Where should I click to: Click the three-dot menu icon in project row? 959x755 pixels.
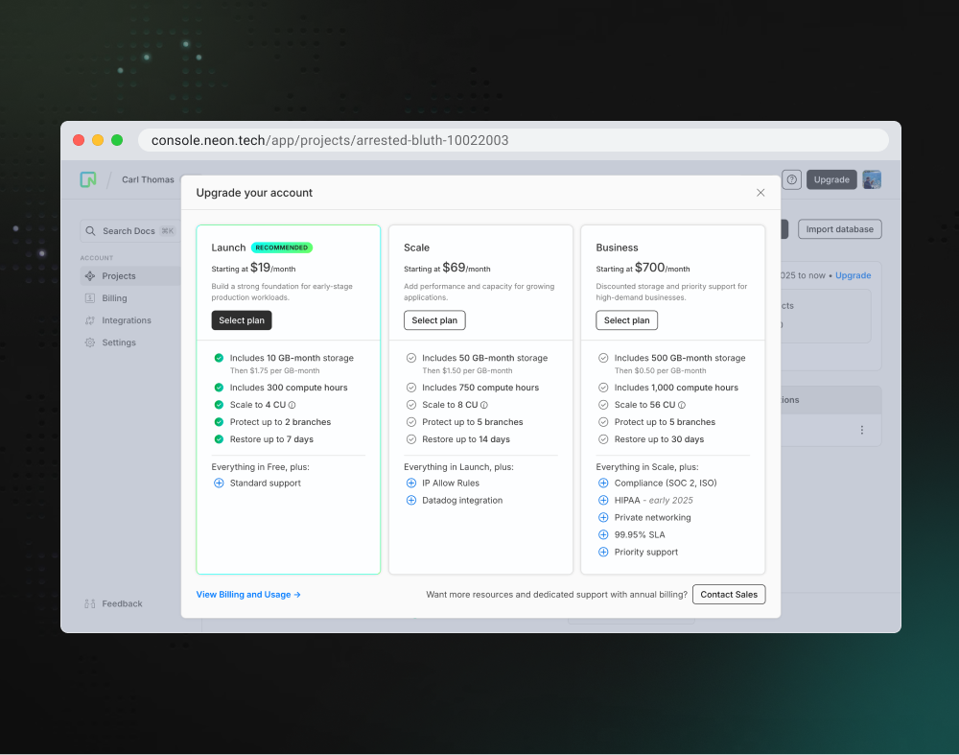pyautogui.click(x=862, y=431)
